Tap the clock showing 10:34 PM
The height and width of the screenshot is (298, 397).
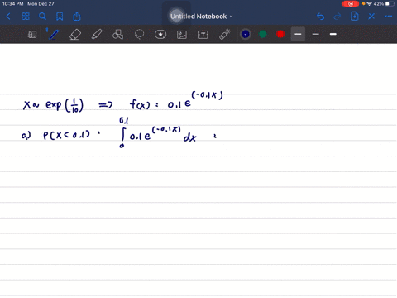click(12, 4)
